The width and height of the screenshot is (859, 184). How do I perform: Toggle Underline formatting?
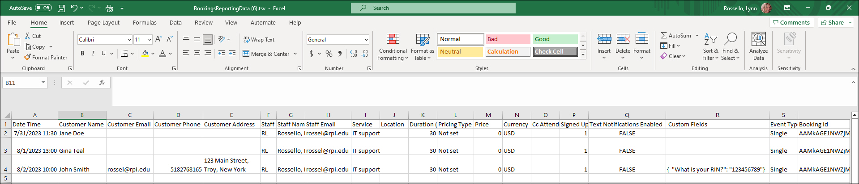point(104,54)
